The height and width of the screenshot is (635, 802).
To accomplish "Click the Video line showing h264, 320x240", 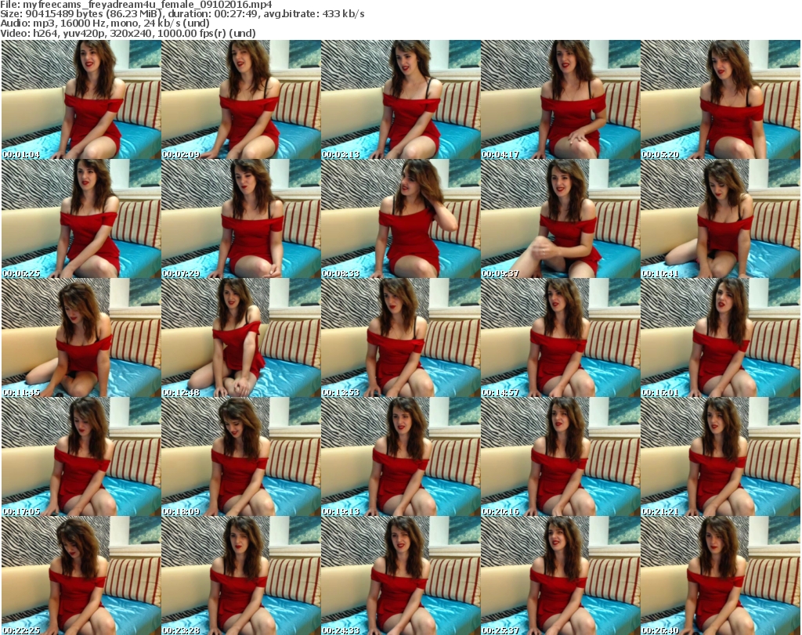I will point(128,33).
